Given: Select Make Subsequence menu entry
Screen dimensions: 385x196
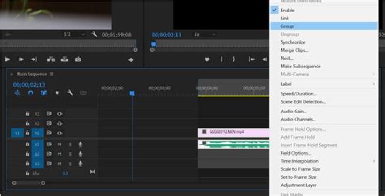Looking at the screenshot, I should pos(324,66).
